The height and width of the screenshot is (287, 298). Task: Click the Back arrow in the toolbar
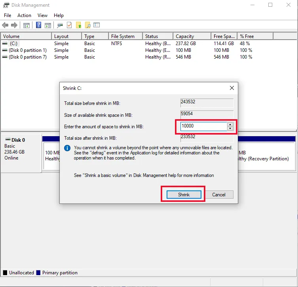(5, 25)
